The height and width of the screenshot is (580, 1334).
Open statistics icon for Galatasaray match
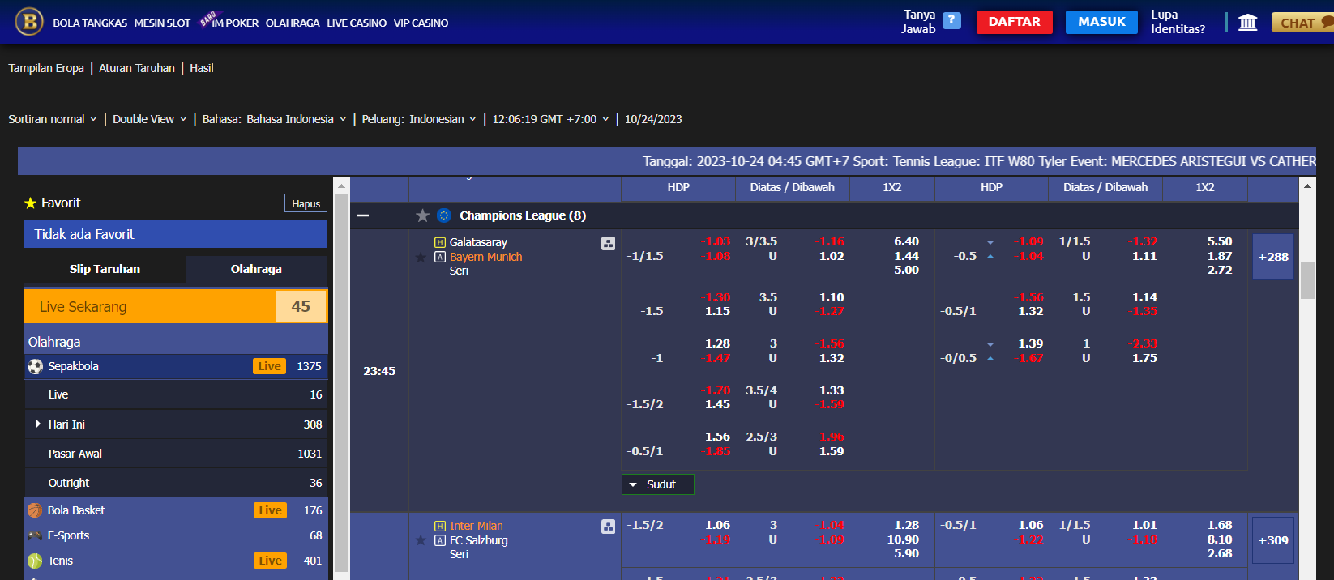pyautogui.click(x=608, y=243)
